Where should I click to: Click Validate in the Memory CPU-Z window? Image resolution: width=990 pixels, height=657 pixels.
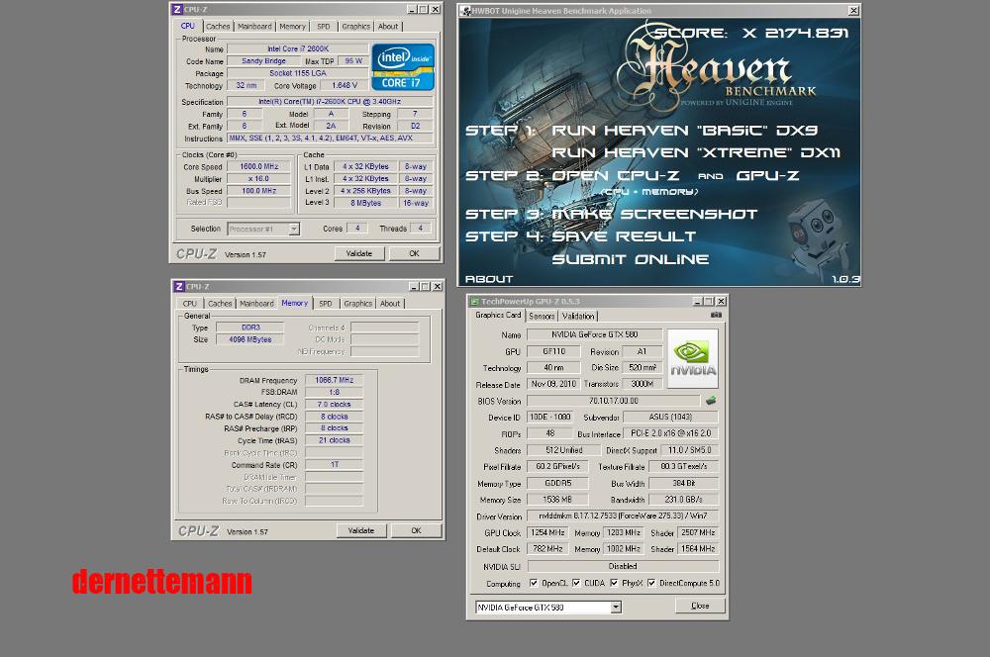click(361, 530)
